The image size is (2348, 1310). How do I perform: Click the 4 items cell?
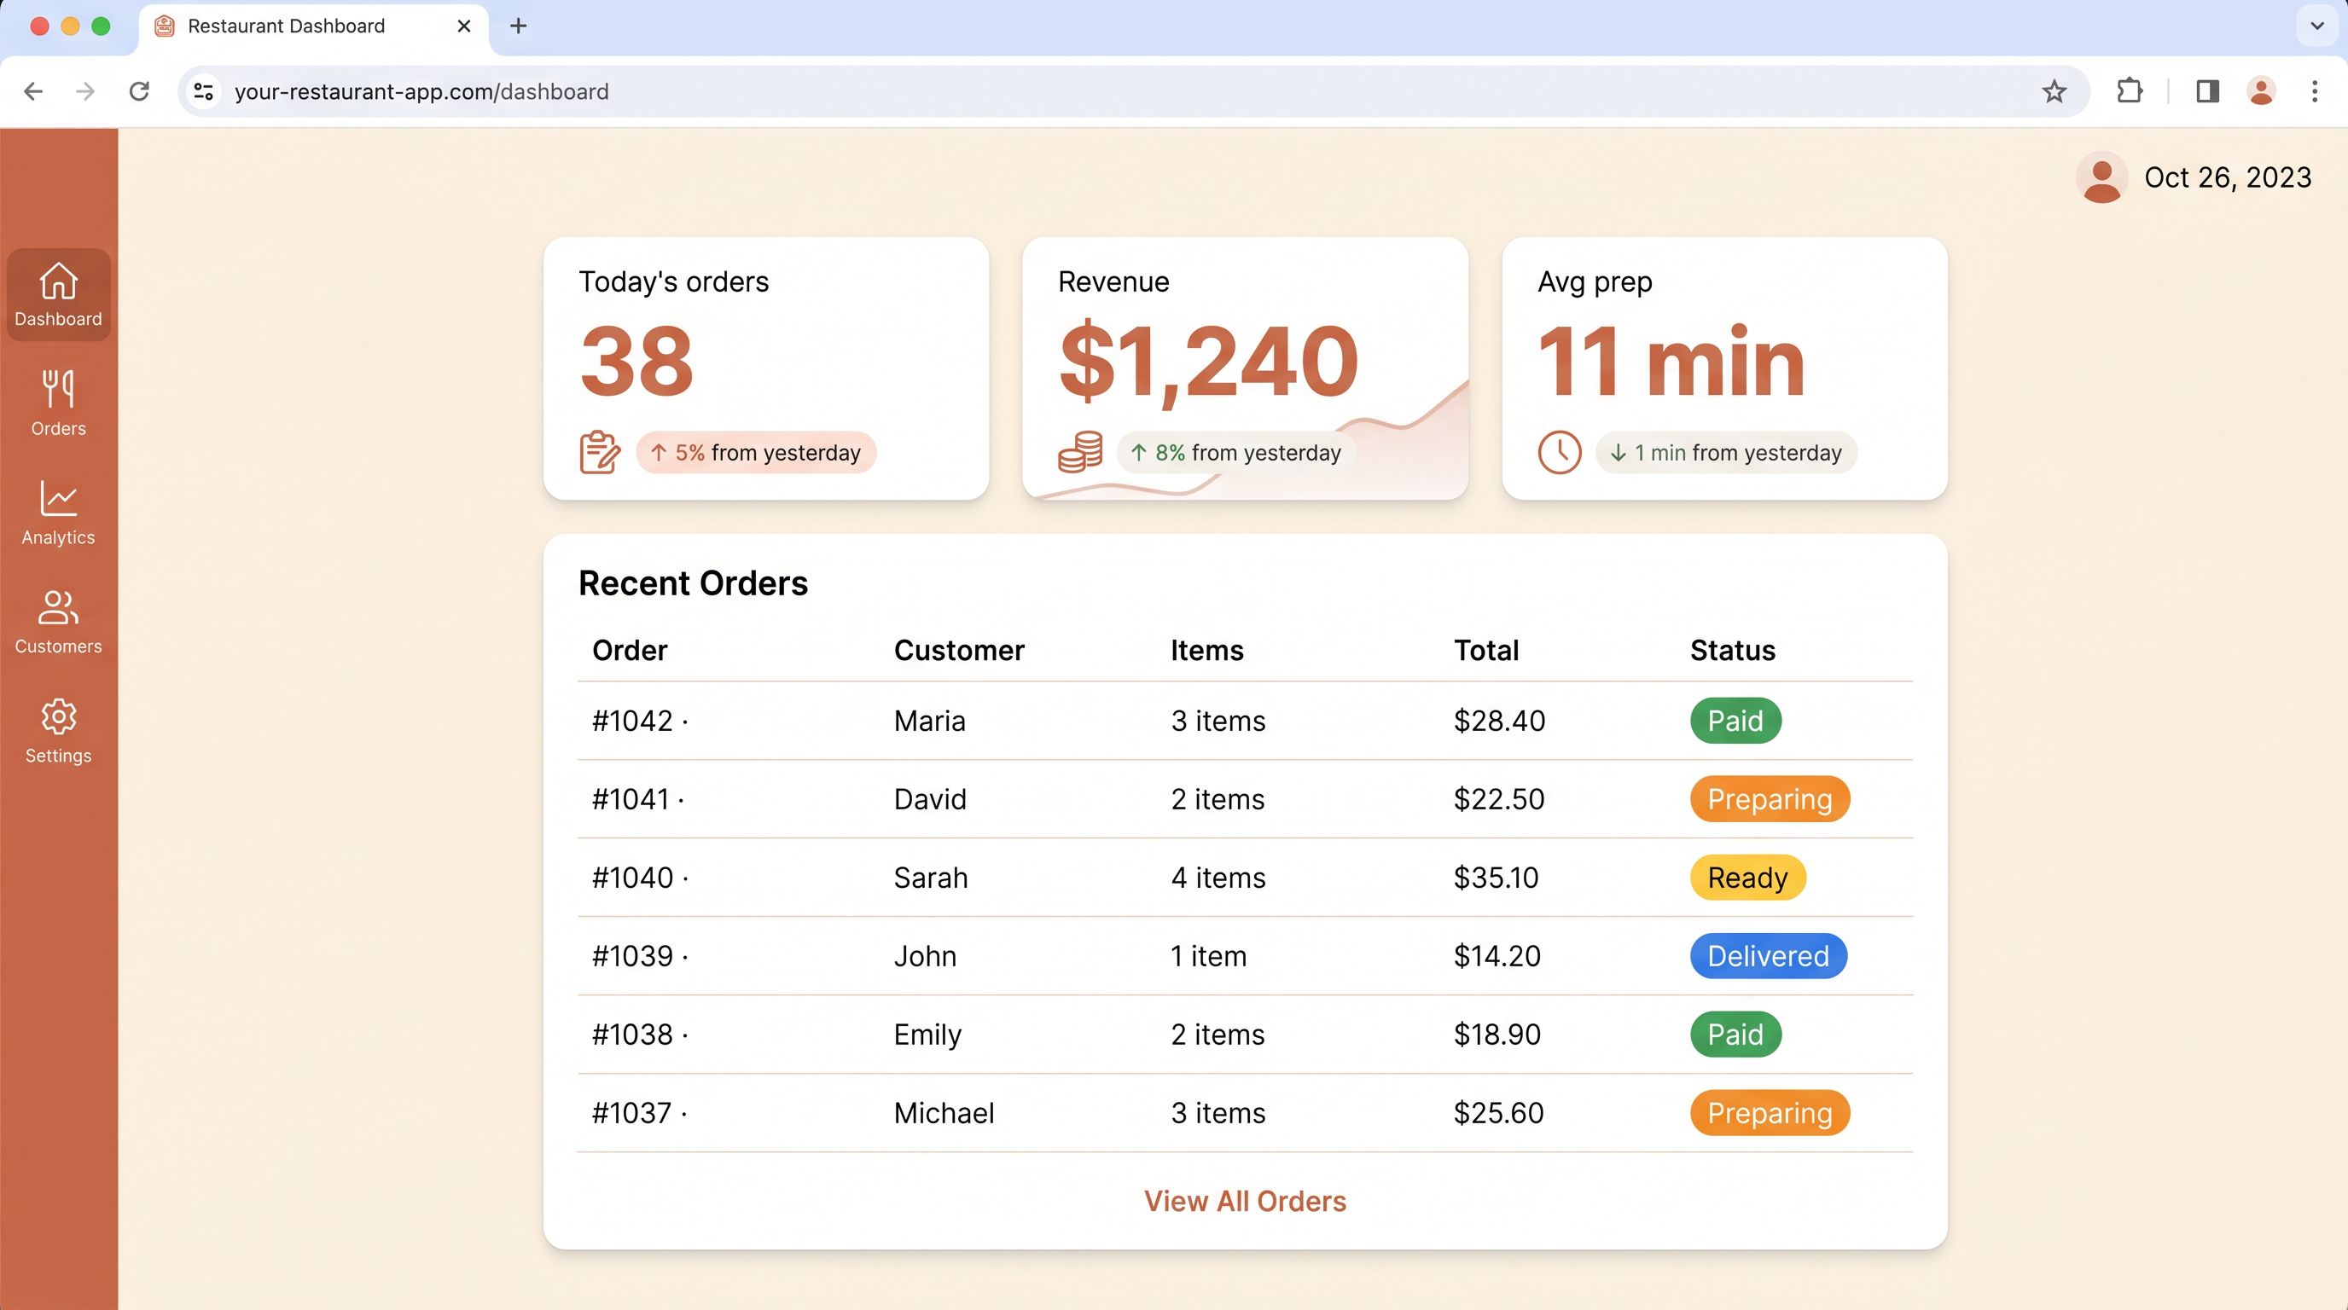pos(1218,878)
